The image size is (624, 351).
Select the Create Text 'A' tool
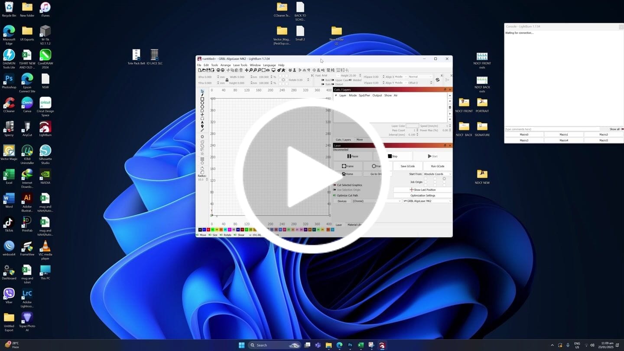point(202,122)
